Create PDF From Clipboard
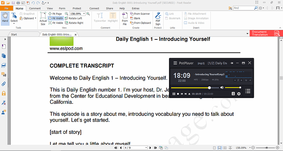Viewport: 283px width, 151px height. coord(140,23)
